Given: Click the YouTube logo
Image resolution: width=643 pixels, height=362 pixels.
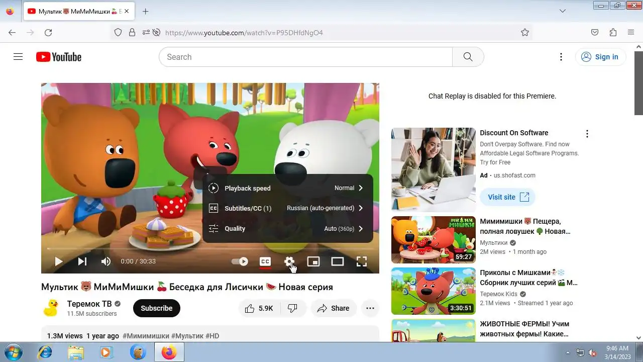Looking at the screenshot, I should pos(59,57).
